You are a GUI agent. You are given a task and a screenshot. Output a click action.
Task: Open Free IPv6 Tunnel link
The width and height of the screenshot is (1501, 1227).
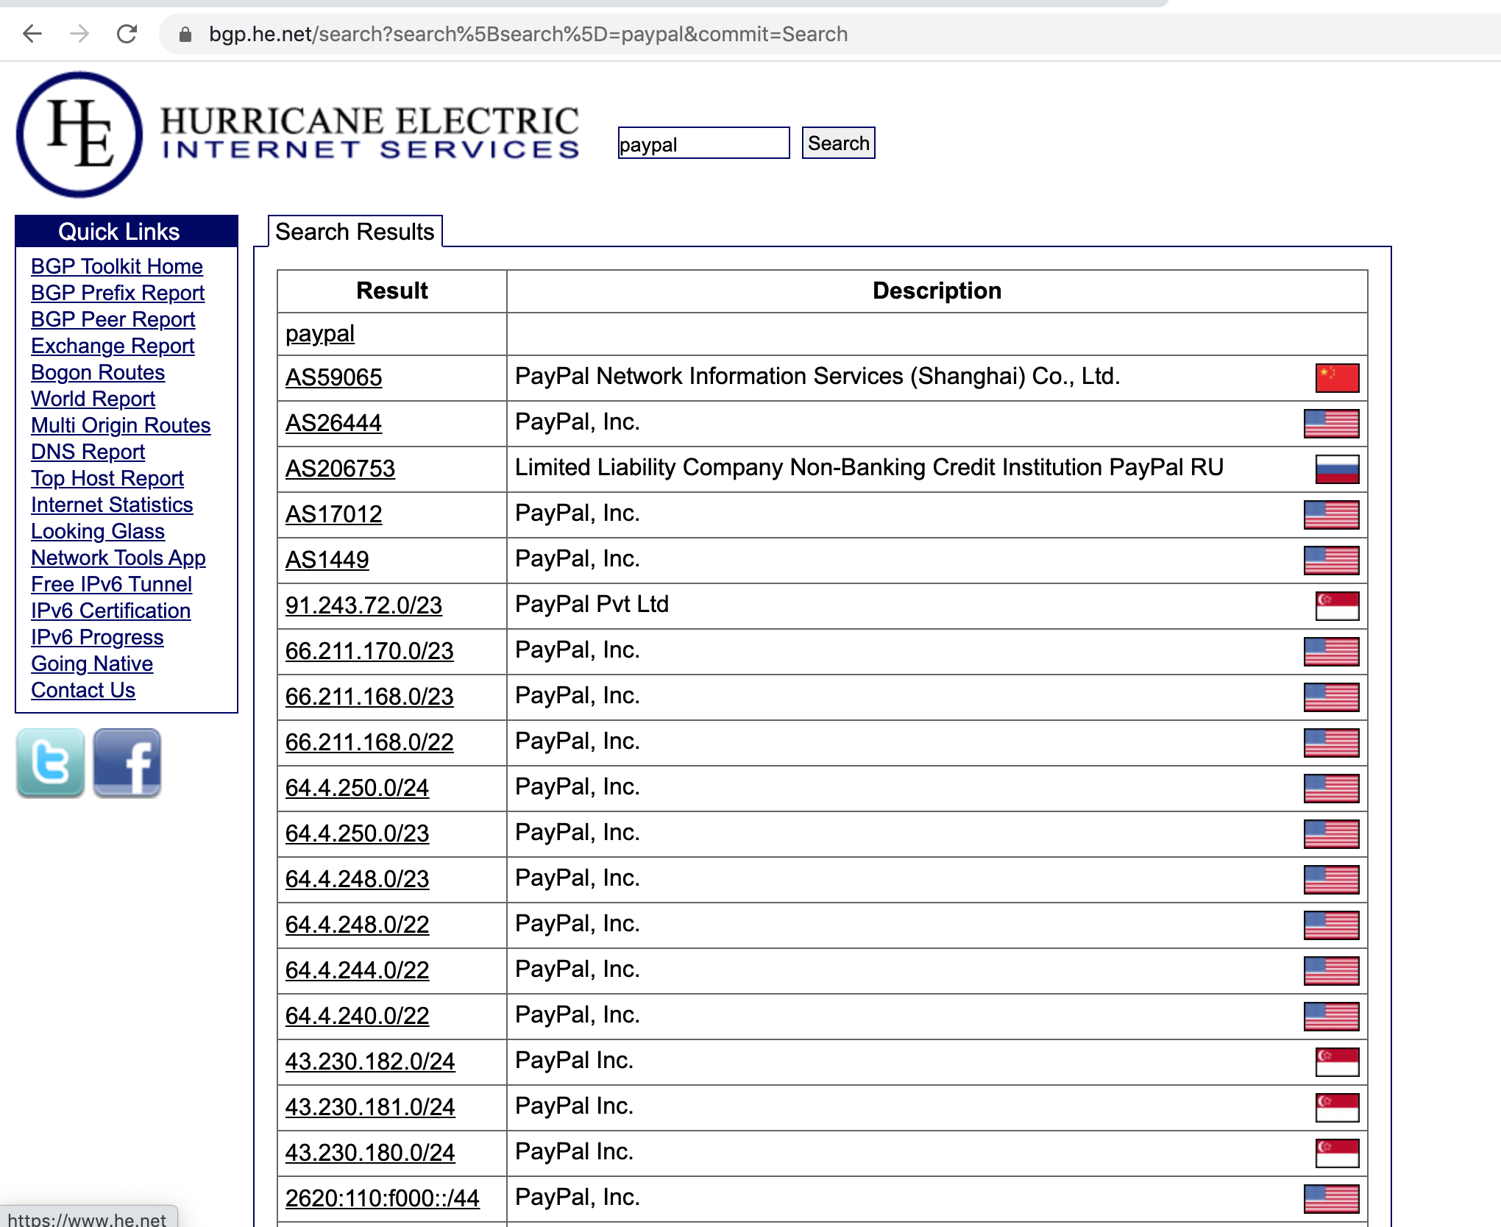pyautogui.click(x=111, y=584)
